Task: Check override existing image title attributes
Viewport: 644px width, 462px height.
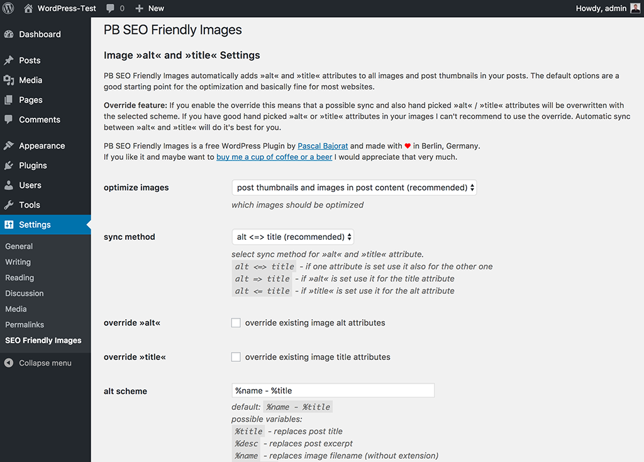Action: (236, 357)
